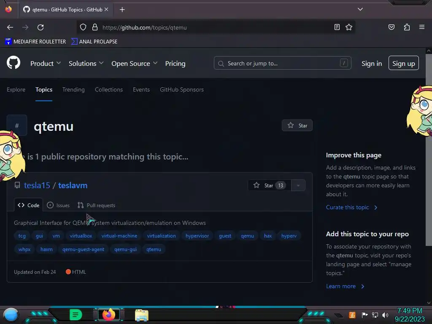Click the guest topic tag

225,236
